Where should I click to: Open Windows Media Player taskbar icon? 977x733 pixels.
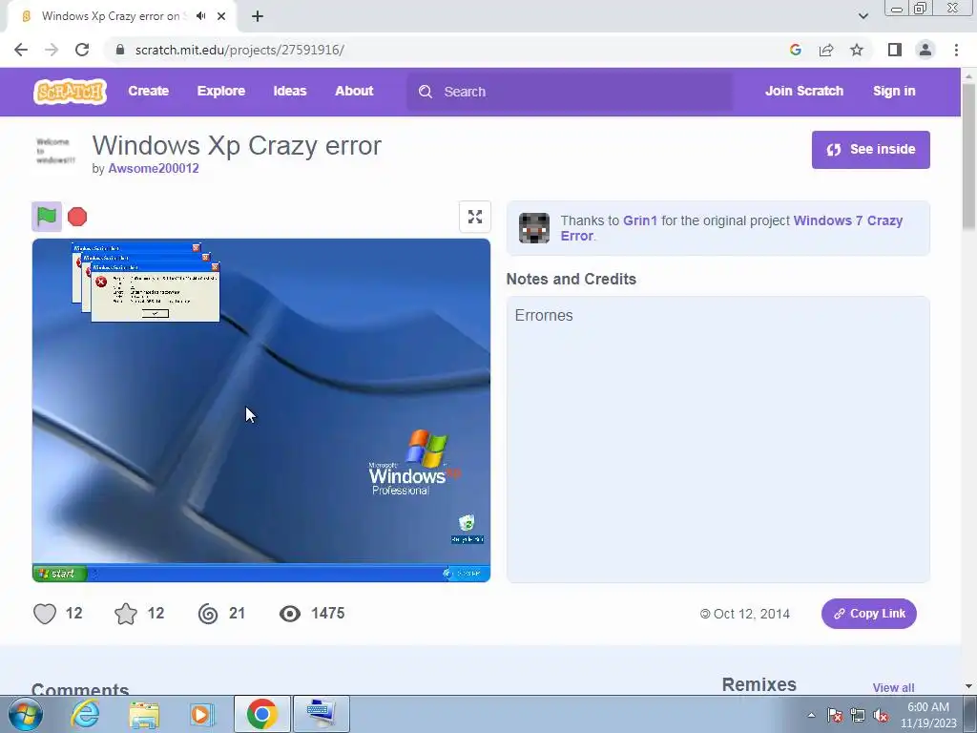pyautogui.click(x=201, y=714)
